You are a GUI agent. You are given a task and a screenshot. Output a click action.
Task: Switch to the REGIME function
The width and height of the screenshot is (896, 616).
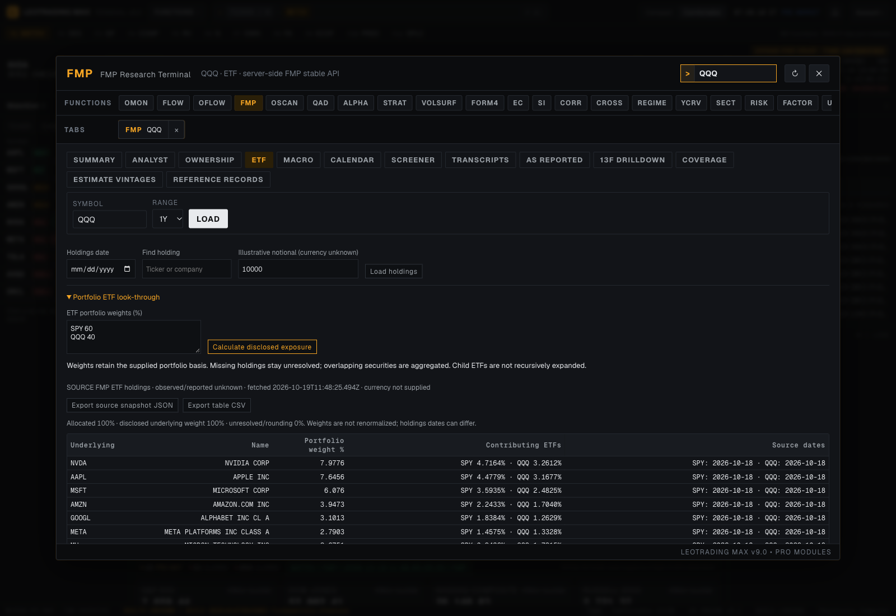pyautogui.click(x=652, y=103)
